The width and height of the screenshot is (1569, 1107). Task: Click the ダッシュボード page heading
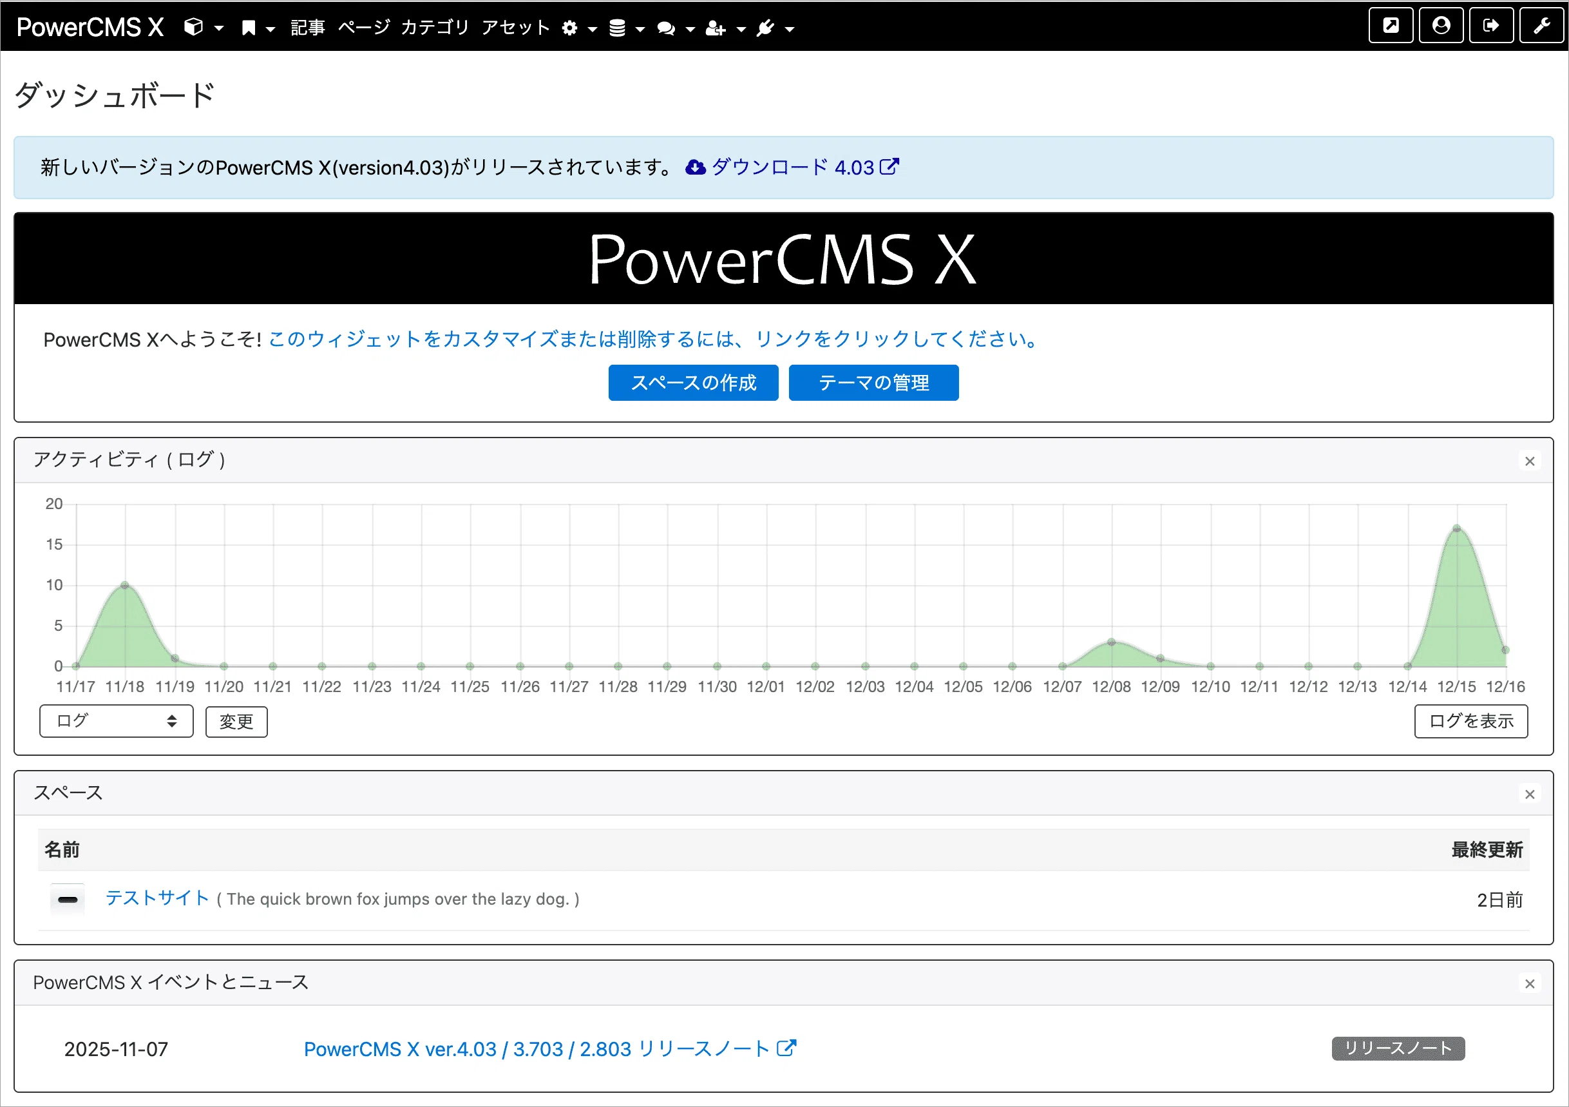pos(115,95)
